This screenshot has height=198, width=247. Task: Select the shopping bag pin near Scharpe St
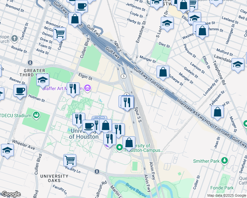[163, 72]
